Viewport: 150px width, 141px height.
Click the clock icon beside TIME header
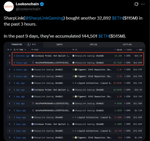[14, 50]
